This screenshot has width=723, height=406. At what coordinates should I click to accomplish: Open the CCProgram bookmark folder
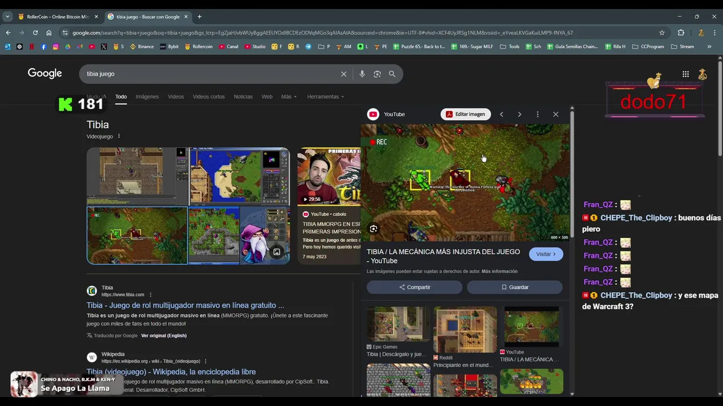648,47
